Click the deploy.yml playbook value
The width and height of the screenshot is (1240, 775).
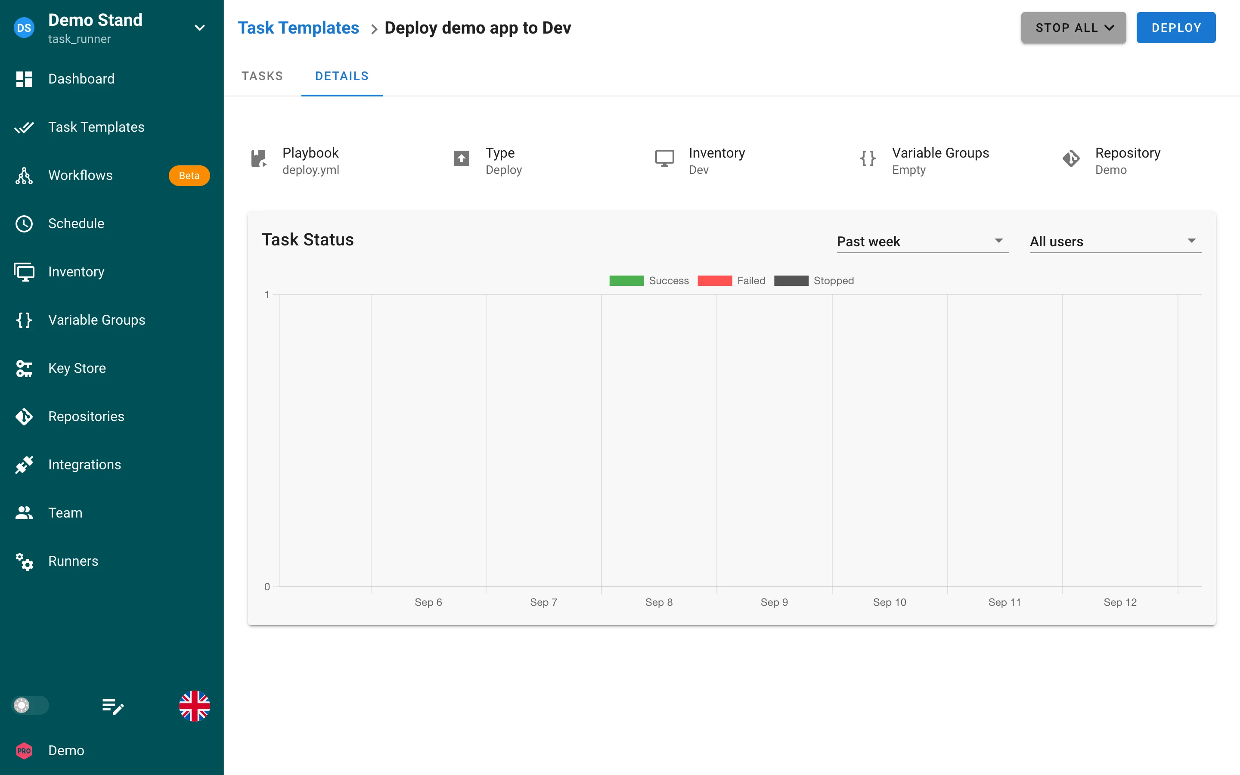pos(310,170)
